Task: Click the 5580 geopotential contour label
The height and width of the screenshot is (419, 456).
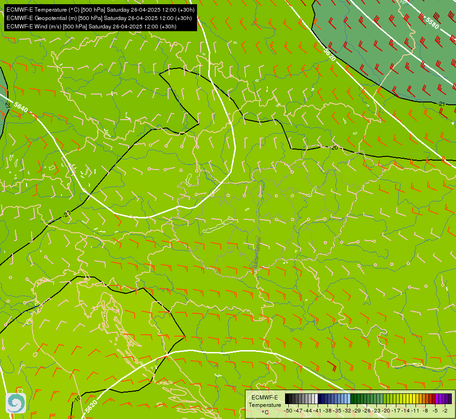Action: pos(432,23)
